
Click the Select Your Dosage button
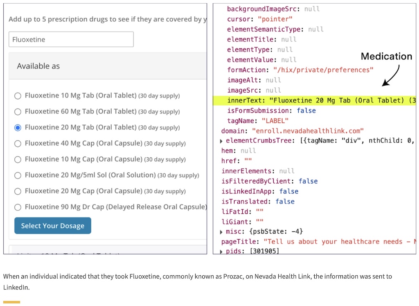[x=53, y=226]
